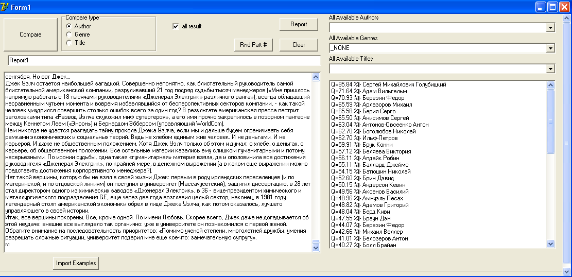Click the results list scrollbar thumb
The width and height of the screenshot is (572, 277).
click(x=551, y=121)
